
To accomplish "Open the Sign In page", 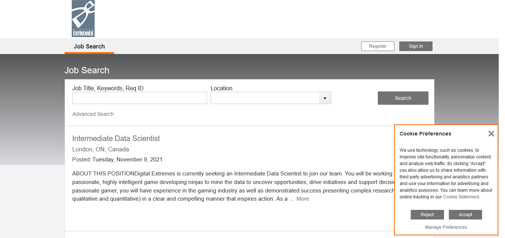I will pos(416,46).
